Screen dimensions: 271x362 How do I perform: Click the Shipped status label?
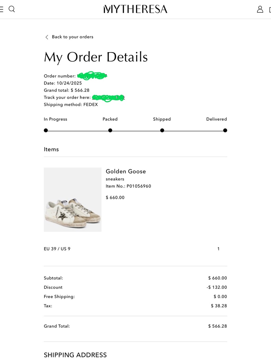pos(162,119)
